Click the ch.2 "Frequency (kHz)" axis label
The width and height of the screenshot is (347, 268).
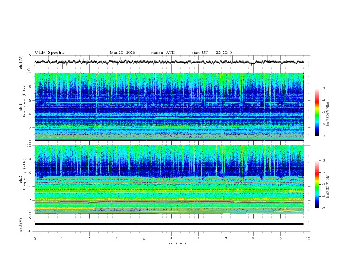click(24, 174)
